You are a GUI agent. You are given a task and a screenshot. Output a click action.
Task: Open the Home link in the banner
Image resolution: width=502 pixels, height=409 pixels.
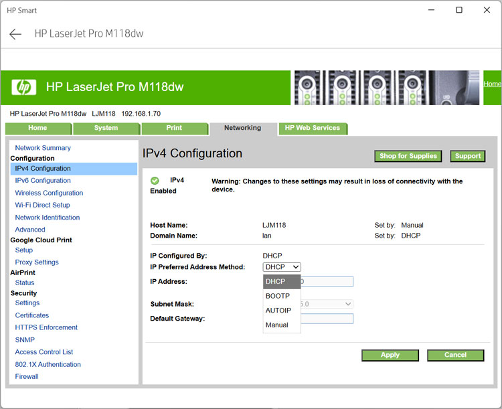[x=492, y=84]
